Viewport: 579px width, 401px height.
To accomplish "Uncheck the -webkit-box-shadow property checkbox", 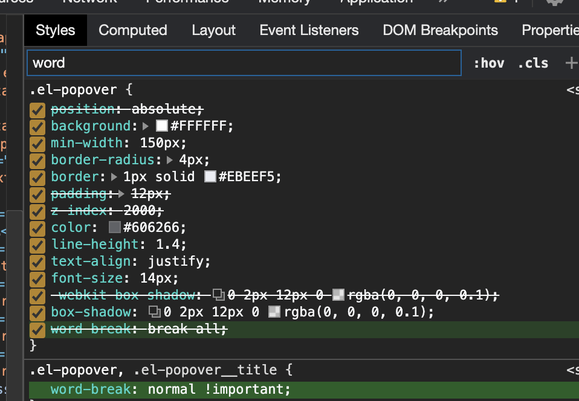I will 37,296.
